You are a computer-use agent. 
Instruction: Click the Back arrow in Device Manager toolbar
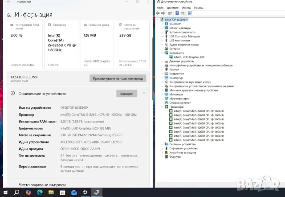[x=158, y=13]
